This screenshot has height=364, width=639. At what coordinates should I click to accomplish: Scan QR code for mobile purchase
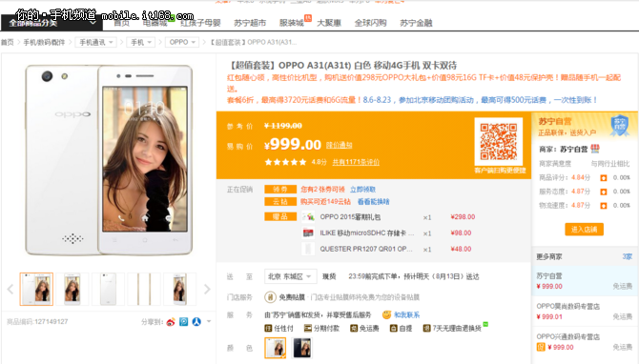pyautogui.click(x=499, y=142)
